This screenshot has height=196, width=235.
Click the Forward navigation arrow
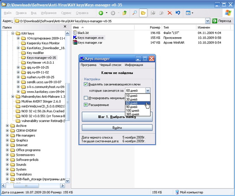point(113,13)
